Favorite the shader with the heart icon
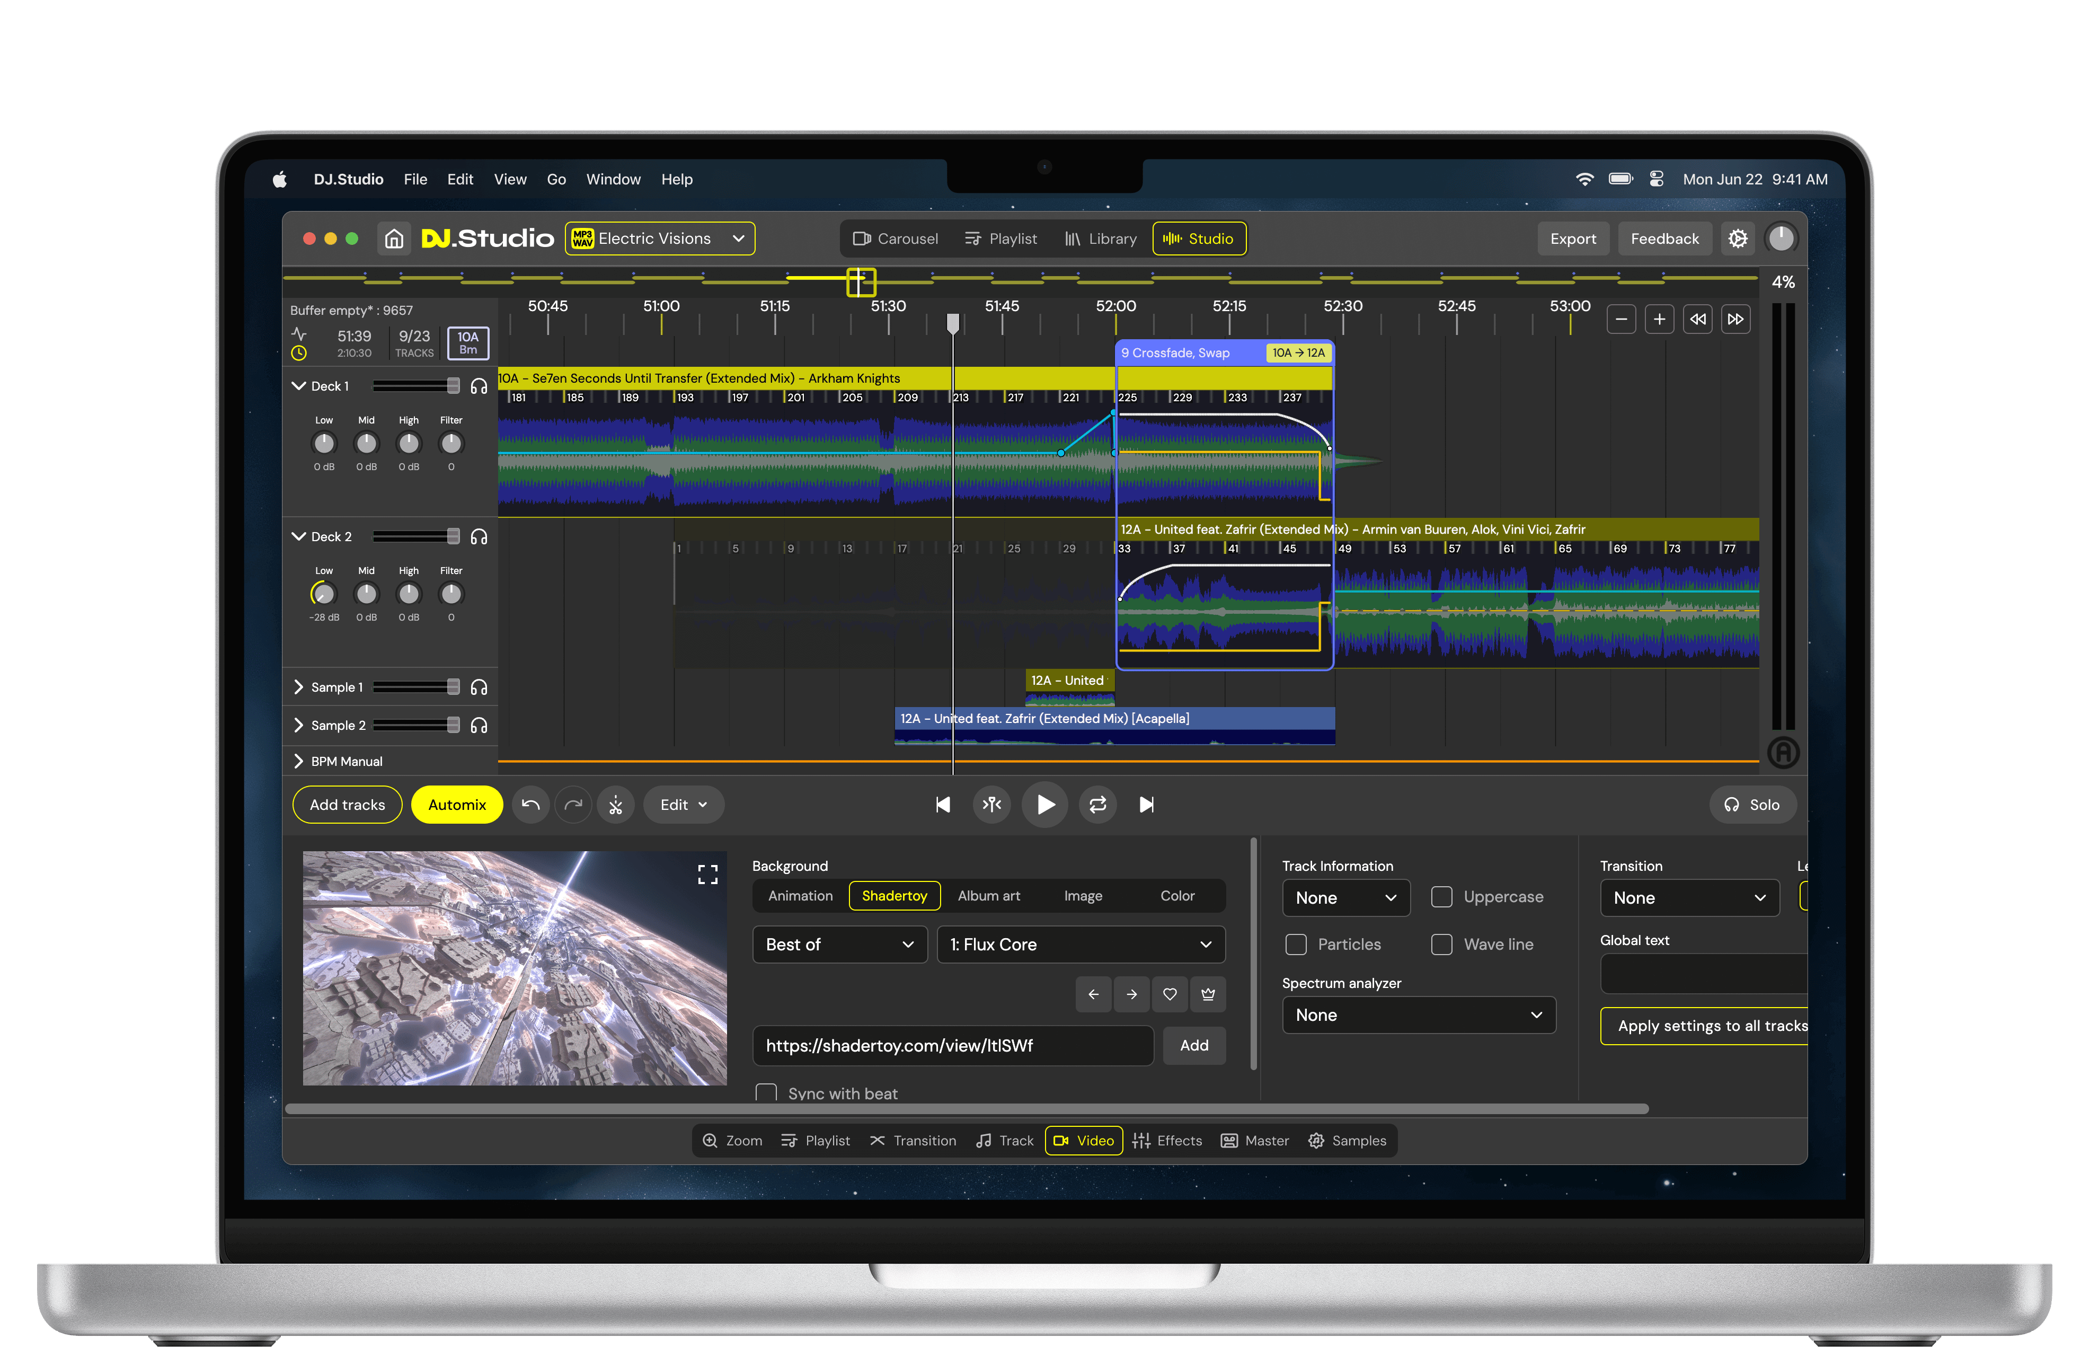The height and width of the screenshot is (1359, 2090). [x=1170, y=994]
